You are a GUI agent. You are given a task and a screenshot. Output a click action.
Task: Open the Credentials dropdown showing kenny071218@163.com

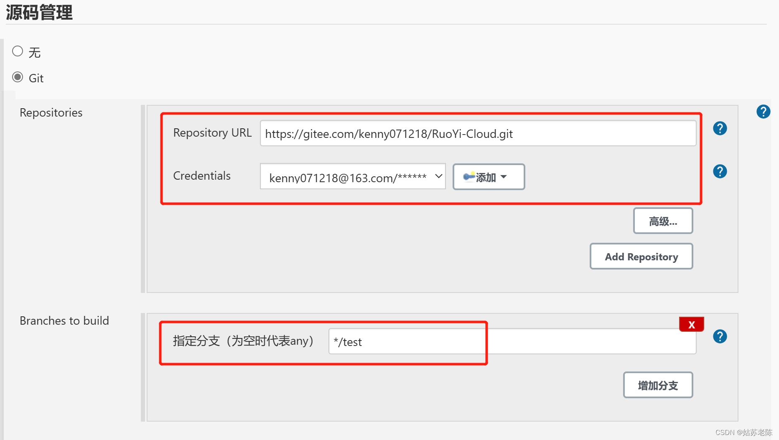click(353, 177)
